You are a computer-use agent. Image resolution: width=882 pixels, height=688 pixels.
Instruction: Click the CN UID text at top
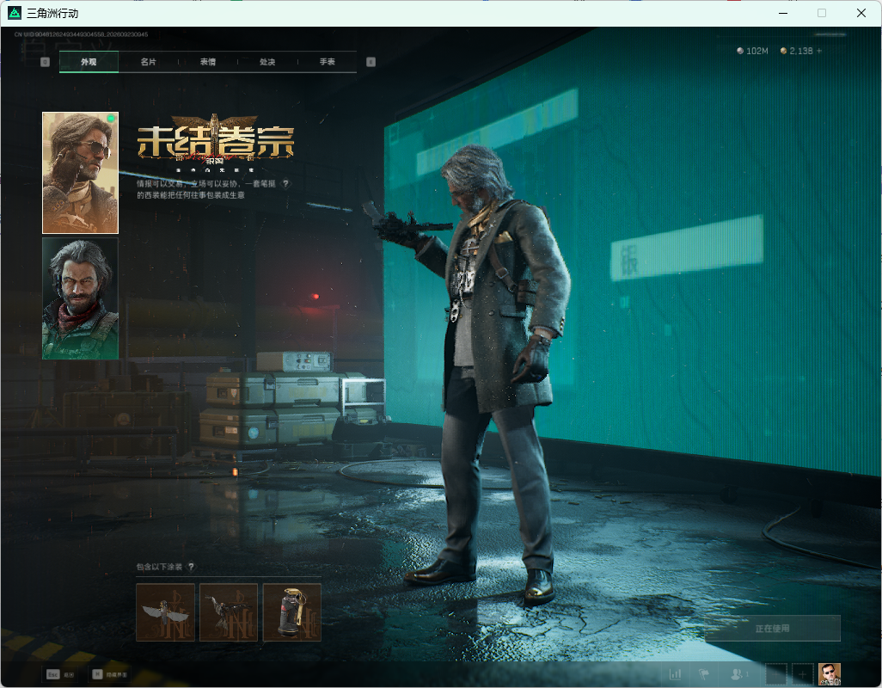point(81,34)
